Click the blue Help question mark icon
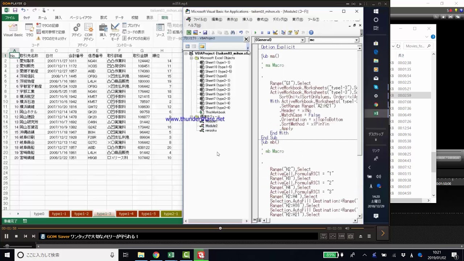The height and width of the screenshot is (261, 464). (311, 33)
